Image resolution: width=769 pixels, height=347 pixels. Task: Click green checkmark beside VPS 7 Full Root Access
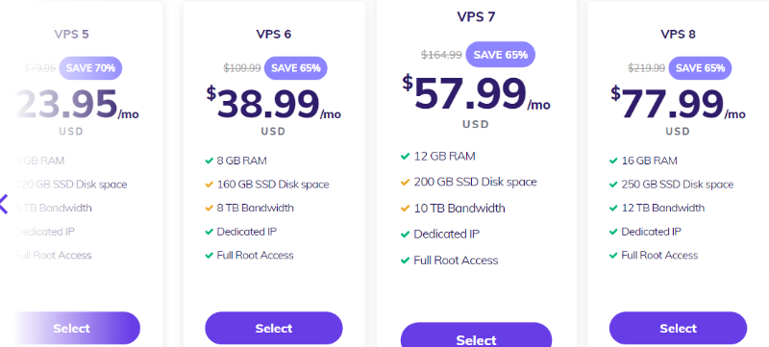(405, 260)
